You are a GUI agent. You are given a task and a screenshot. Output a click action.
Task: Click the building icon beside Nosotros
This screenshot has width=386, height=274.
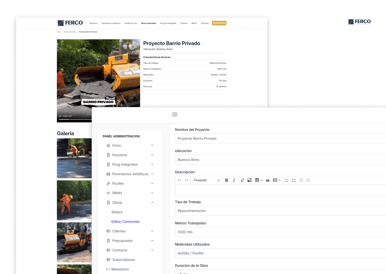point(108,155)
